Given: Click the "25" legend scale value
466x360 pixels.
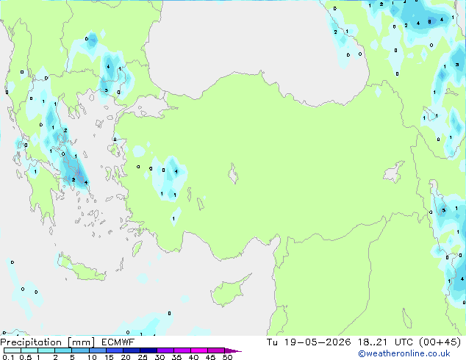Looking at the screenshot, I should tap(143, 357).
